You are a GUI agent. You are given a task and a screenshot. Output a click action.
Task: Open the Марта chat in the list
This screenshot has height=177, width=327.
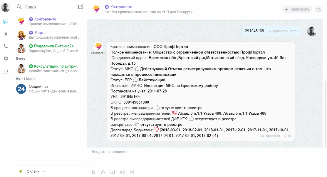pos(40,32)
